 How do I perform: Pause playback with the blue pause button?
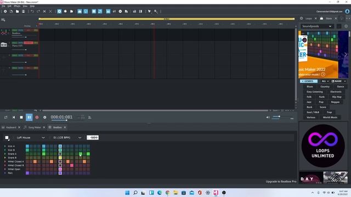click(x=29, y=117)
